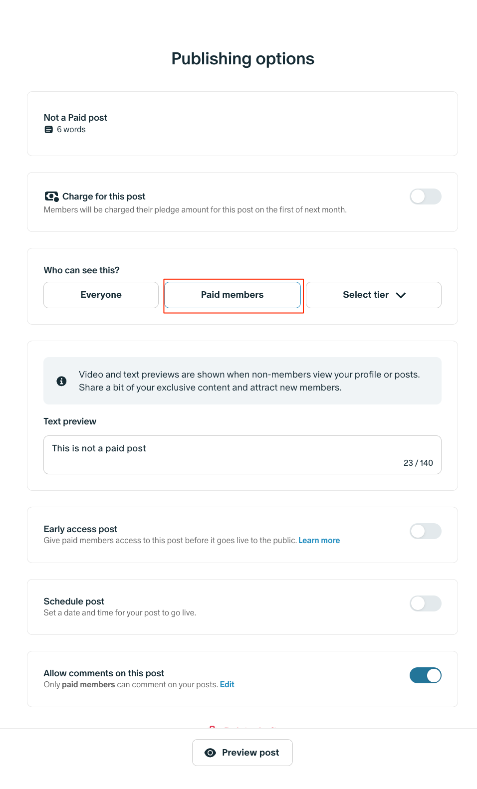Click the money icon next to Charge for this post
Screen dimensions: 477x789
[x=52, y=197]
